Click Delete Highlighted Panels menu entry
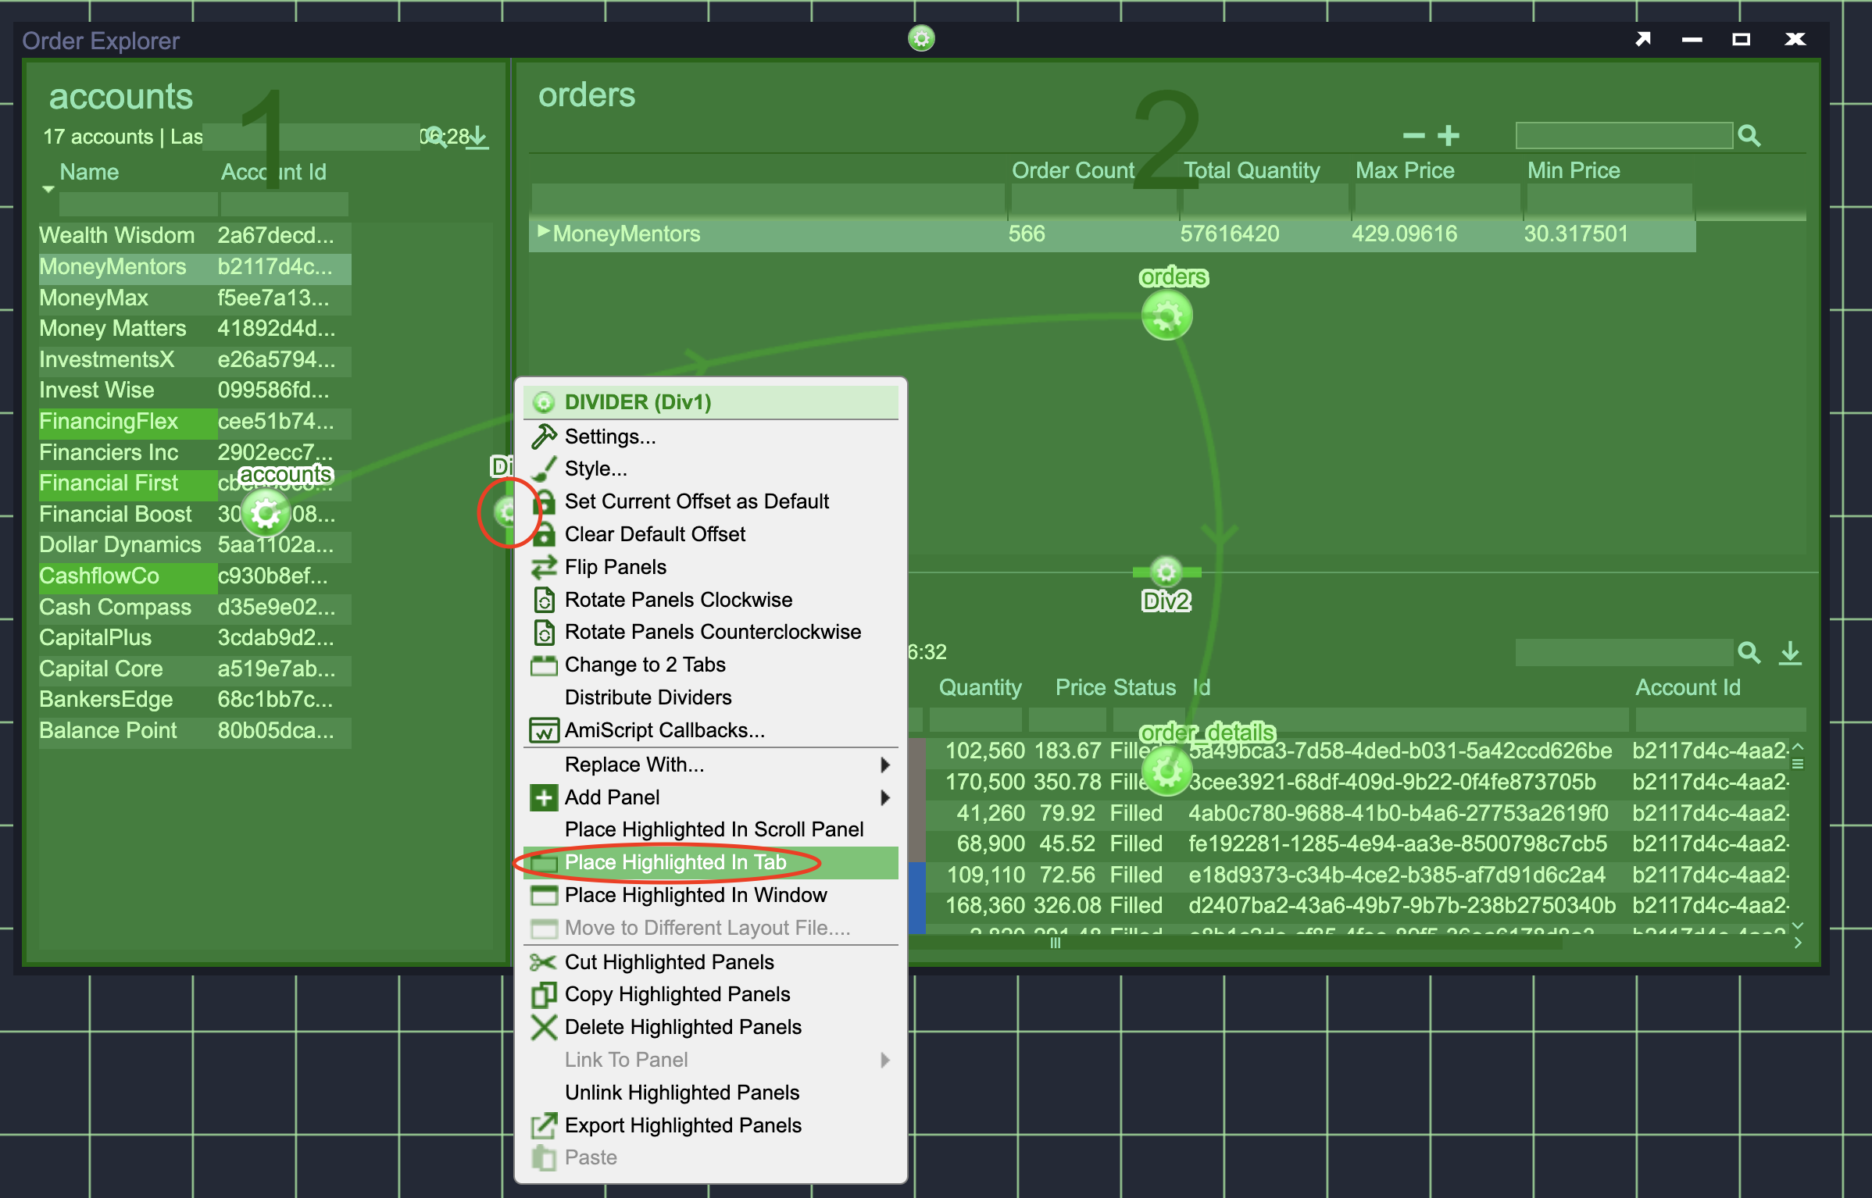The image size is (1872, 1198). 683,1026
